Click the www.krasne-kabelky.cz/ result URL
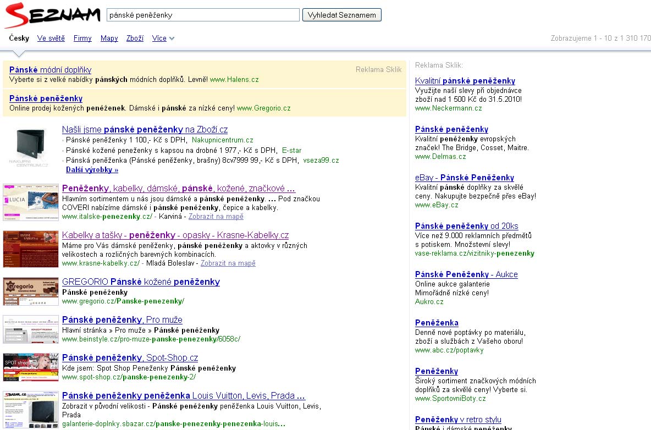This screenshot has height=430, width=651. (101, 263)
